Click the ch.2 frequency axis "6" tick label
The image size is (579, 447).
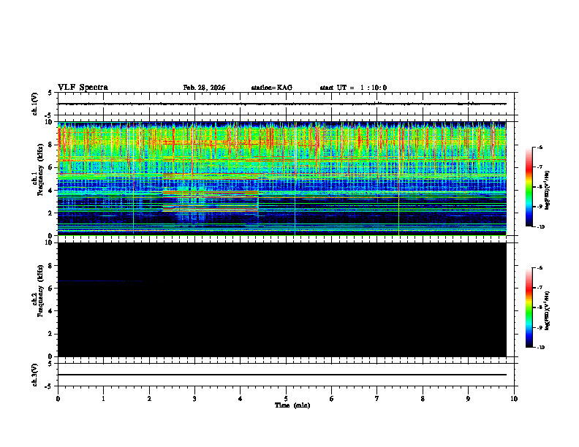tap(51, 289)
